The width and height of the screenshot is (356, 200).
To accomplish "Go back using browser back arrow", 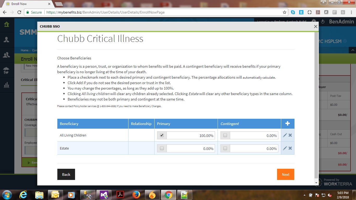I will click(5, 12).
